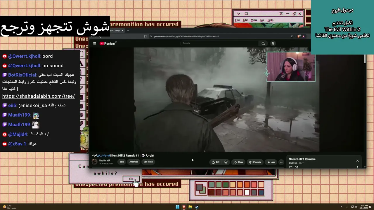Screen dimensions: 374x210
Task: Click square icon in retro window title bar
Action: tap(246, 14)
